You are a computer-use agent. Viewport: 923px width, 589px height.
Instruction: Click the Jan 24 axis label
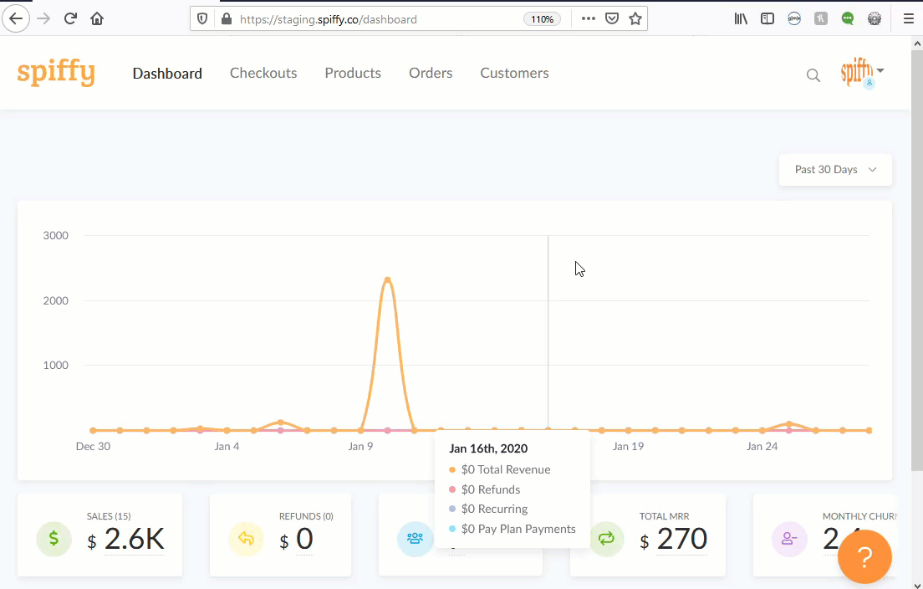pos(762,447)
